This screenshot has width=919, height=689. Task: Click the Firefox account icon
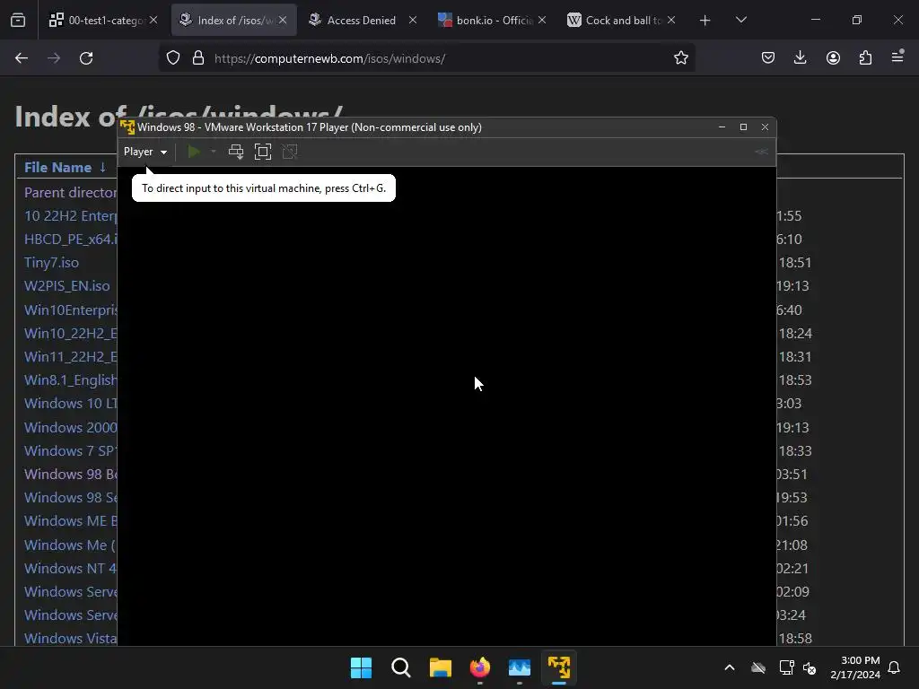coord(833,57)
